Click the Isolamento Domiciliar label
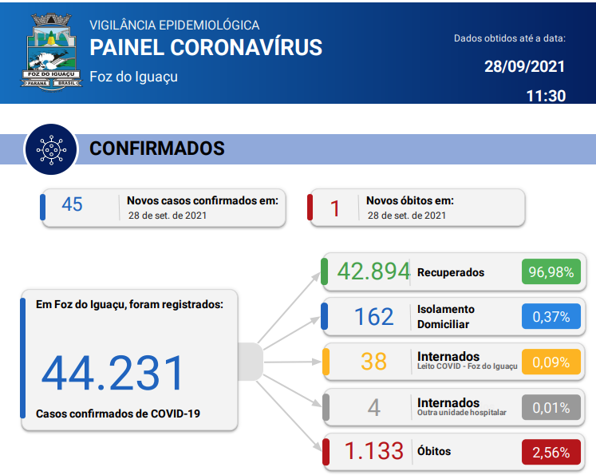This screenshot has width=596, height=475. [446, 317]
